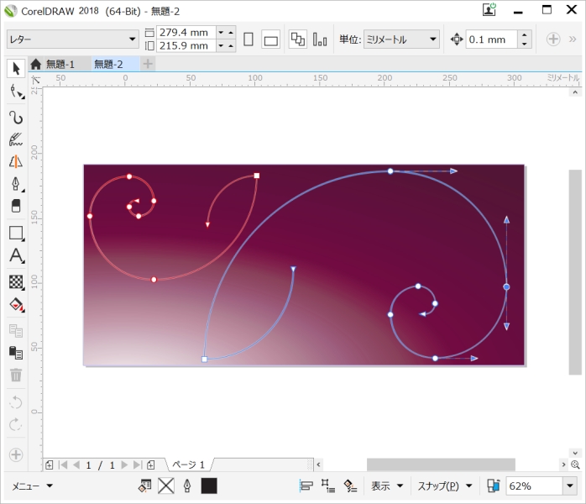Viewport: 586px width, 504px height.
Task: Open the レター page size dropdown
Action: [72, 39]
